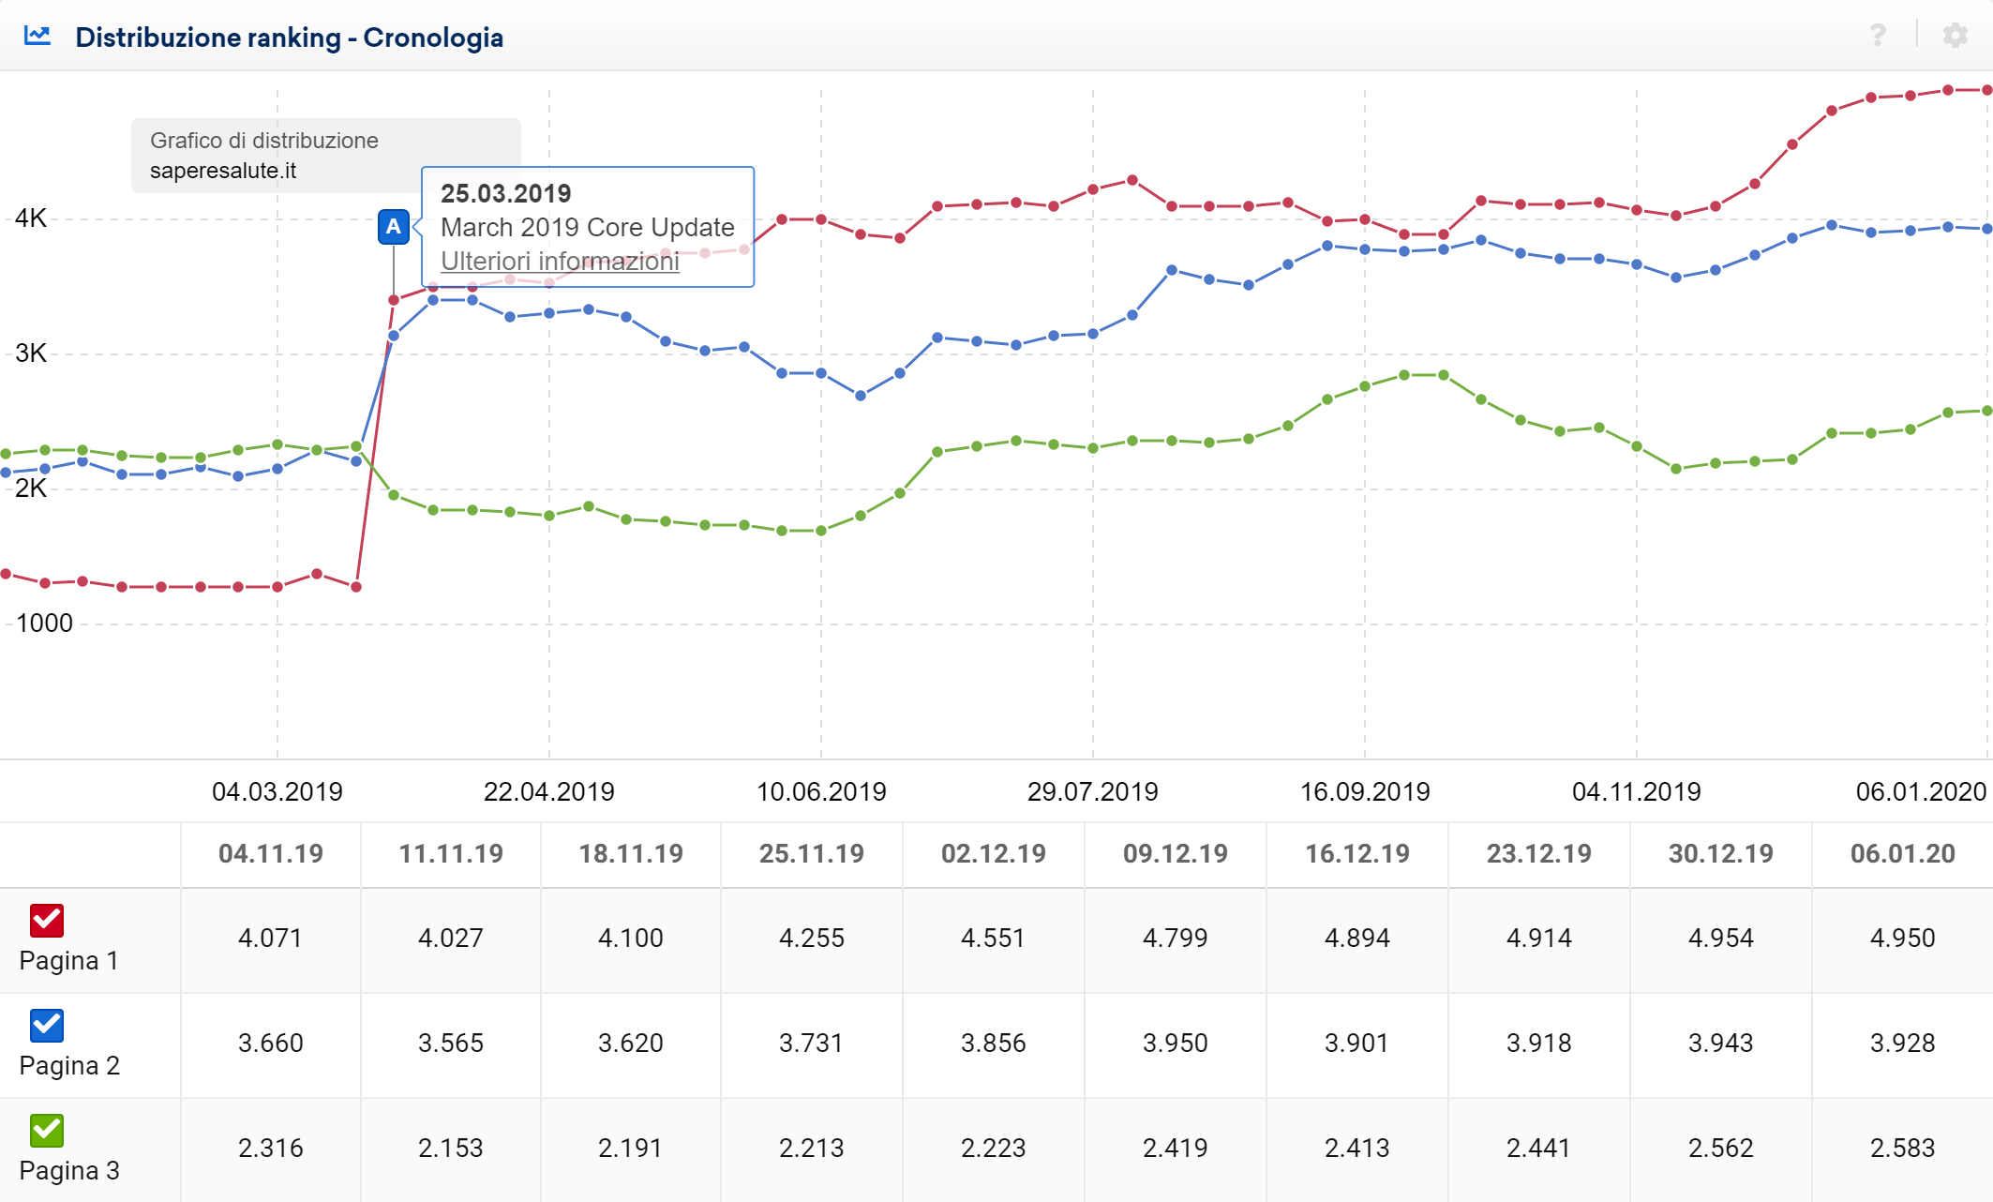This screenshot has width=1993, height=1202.
Task: Select the Pagina 2 value 3.950
Action: (1176, 1044)
